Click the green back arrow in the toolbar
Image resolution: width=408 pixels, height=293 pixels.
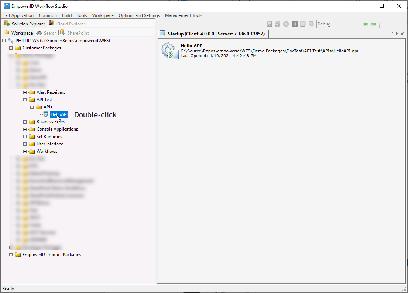(366, 24)
